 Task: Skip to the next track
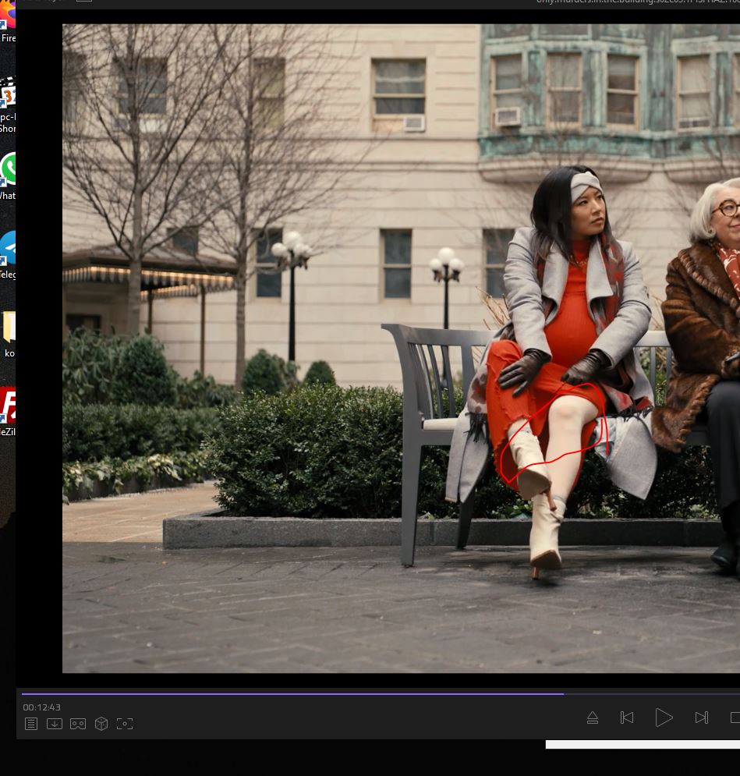click(x=701, y=718)
